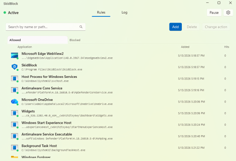Click the hits count for Microsoft OneDrive
The width and height of the screenshot is (236, 161).
225,102
